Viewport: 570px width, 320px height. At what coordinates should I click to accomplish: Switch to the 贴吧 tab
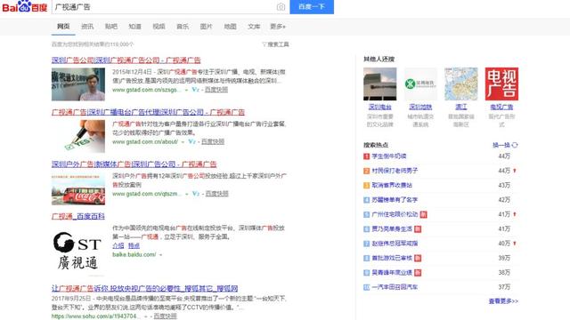click(x=110, y=27)
